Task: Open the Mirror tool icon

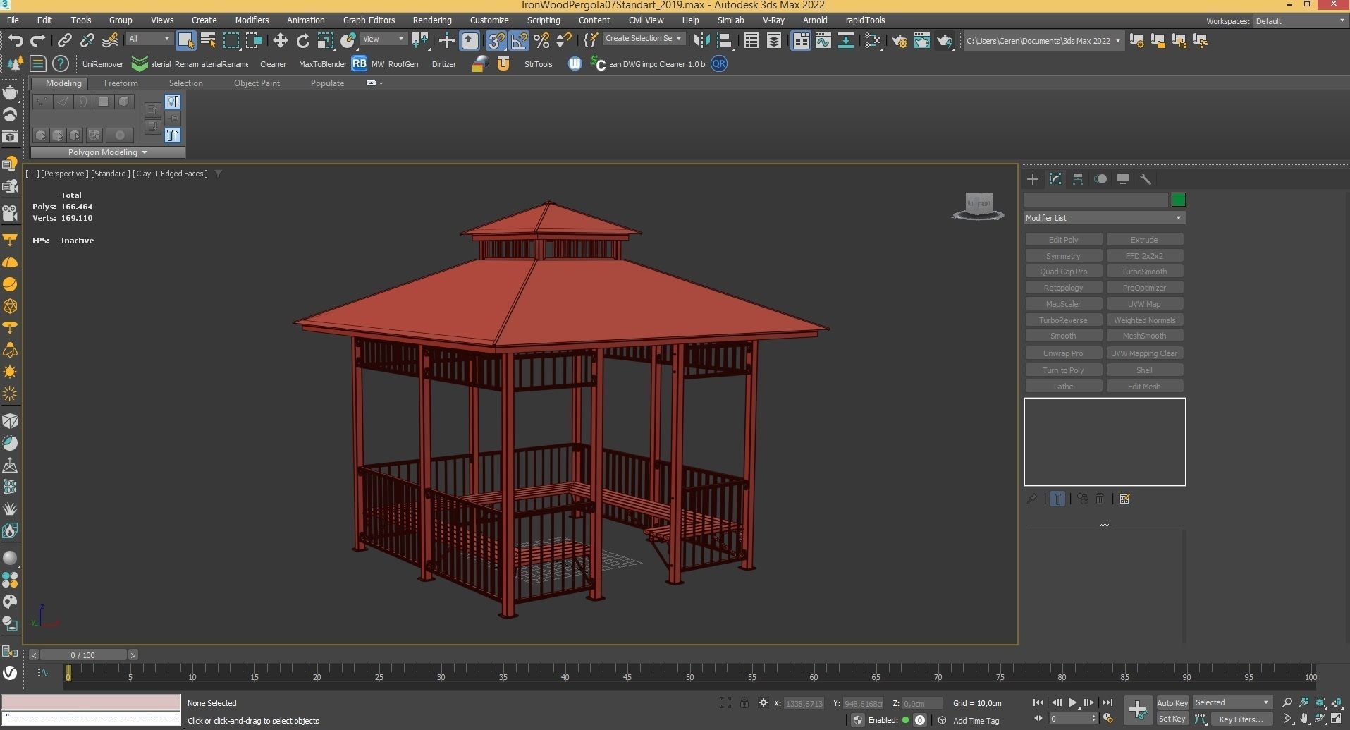Action: coord(701,40)
